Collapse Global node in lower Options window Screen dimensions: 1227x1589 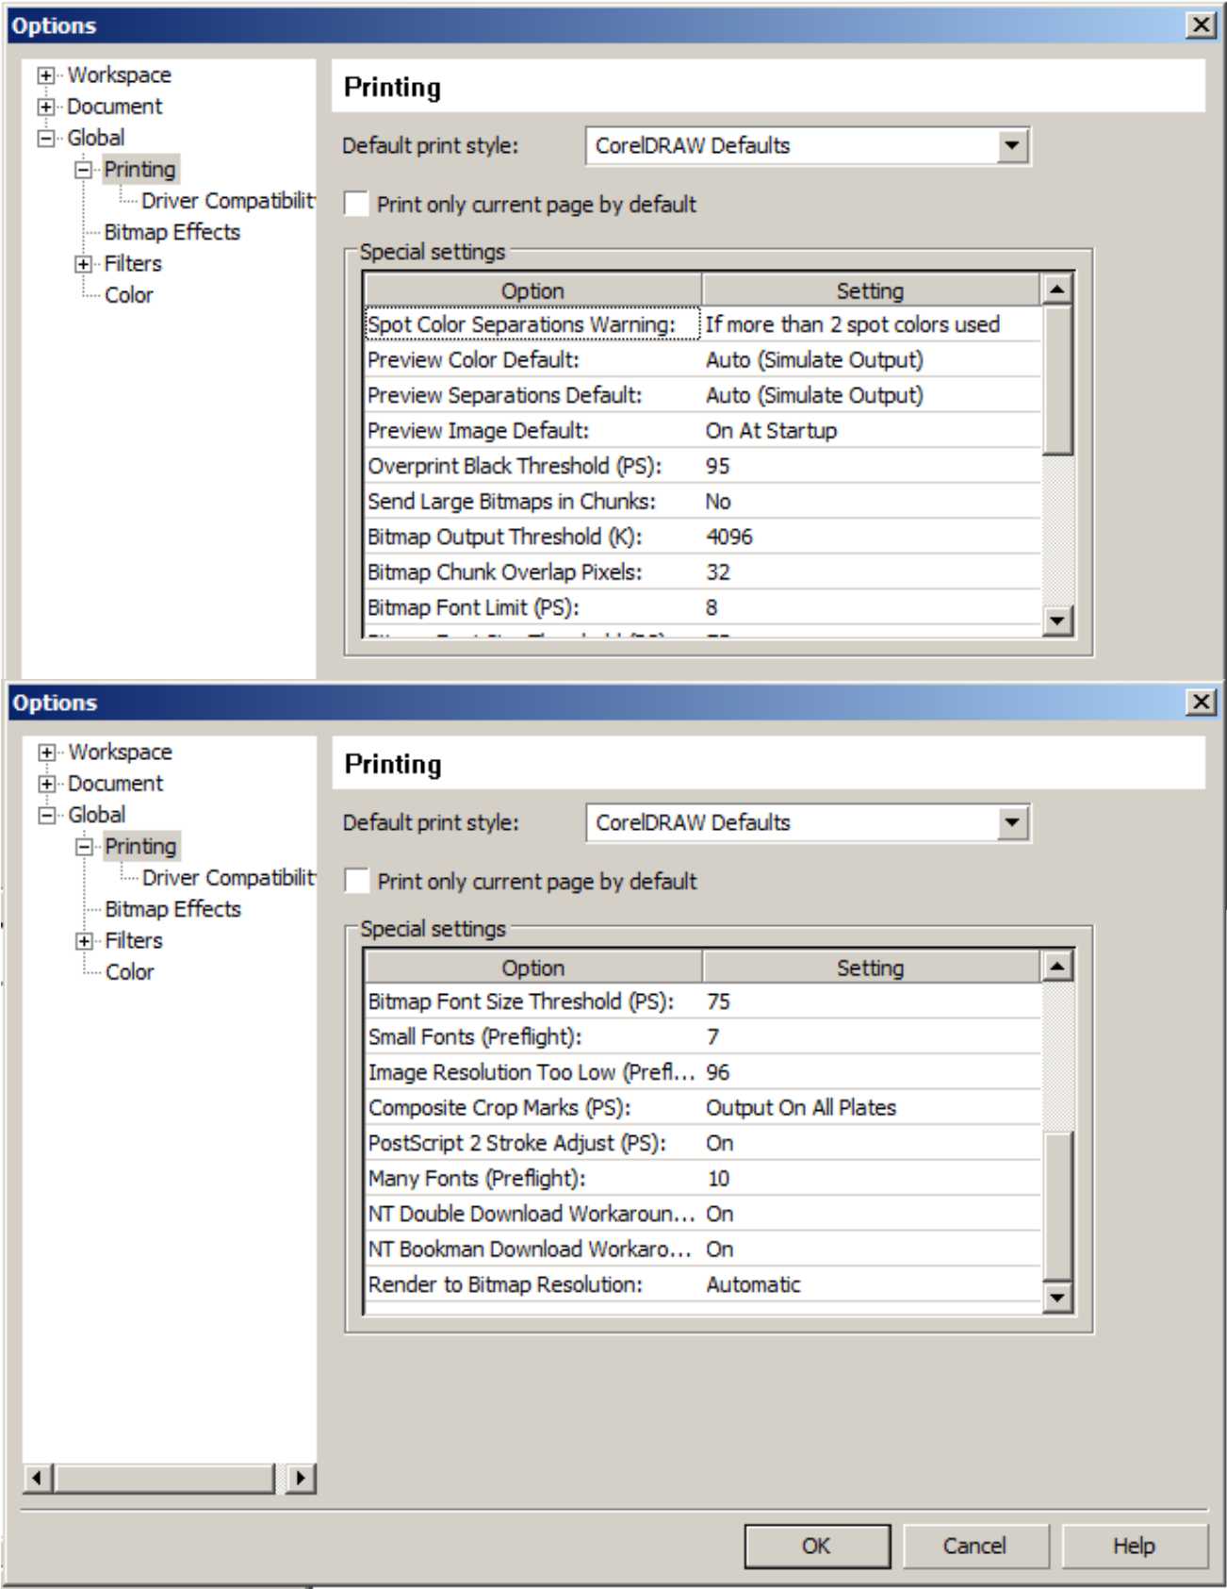[x=46, y=816]
